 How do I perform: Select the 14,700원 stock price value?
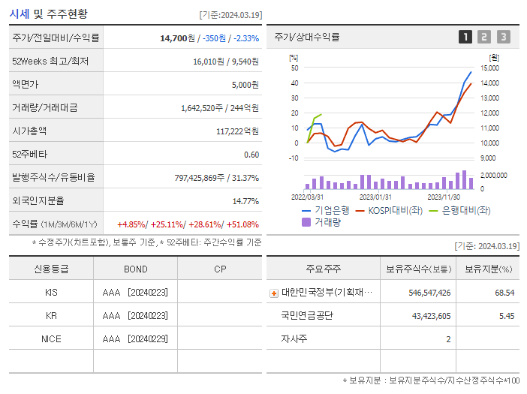tap(177, 38)
